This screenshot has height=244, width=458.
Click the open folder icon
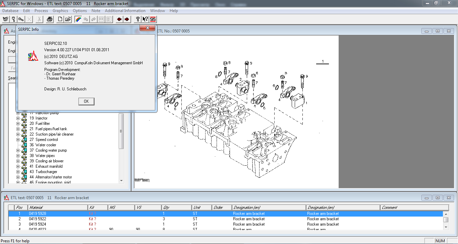click(x=68, y=19)
